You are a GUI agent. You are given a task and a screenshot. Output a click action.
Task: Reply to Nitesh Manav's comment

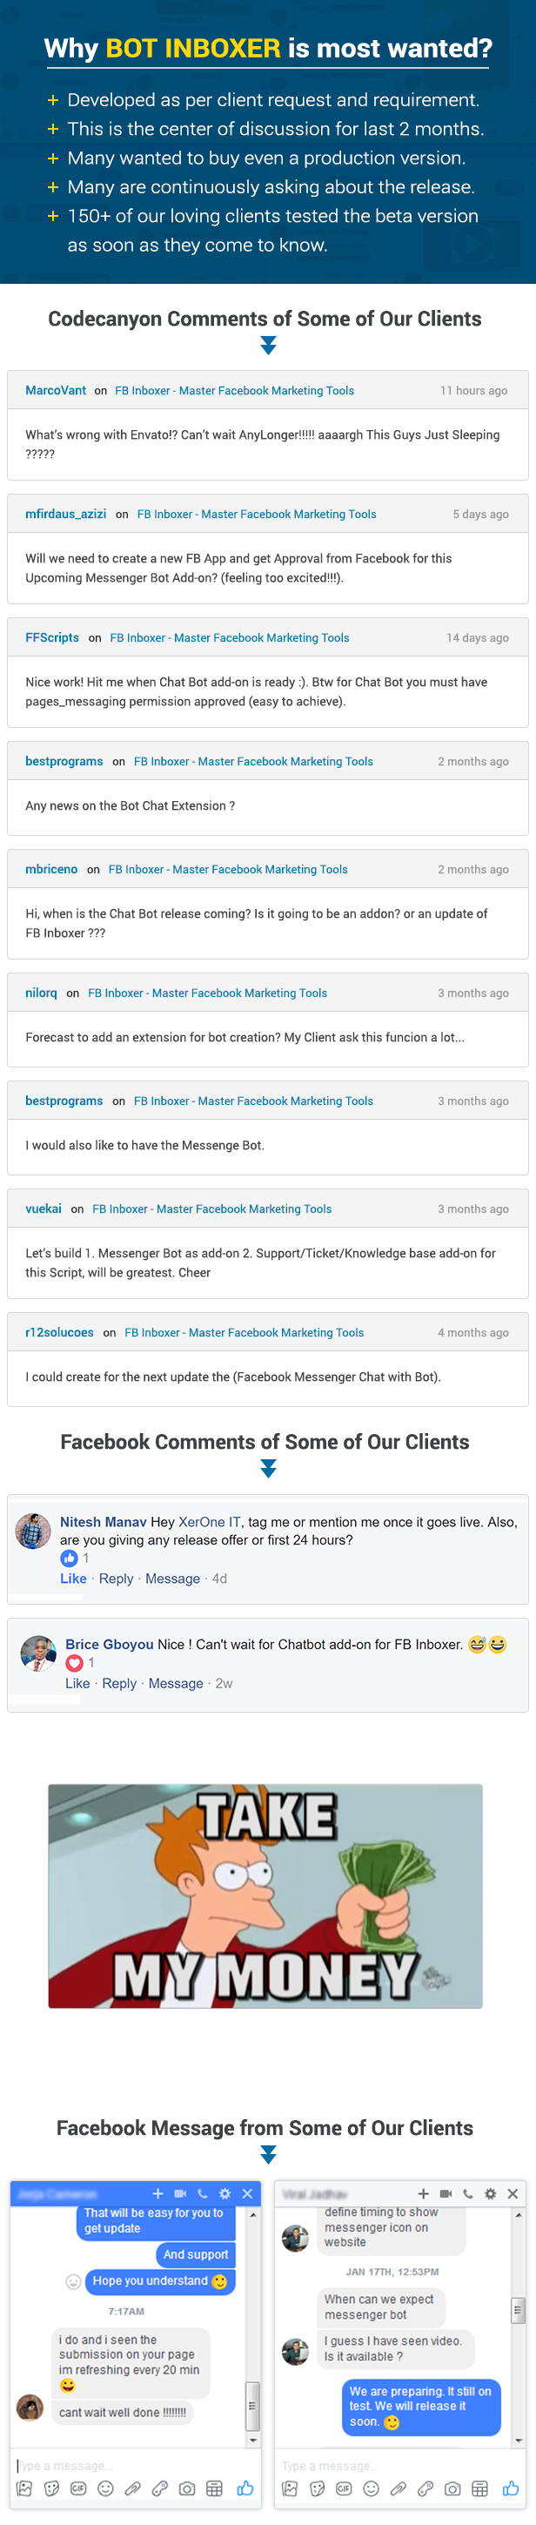tap(116, 1578)
